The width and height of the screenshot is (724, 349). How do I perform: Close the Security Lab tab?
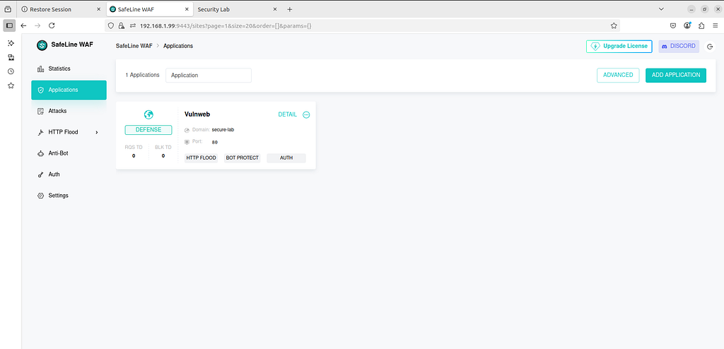click(275, 9)
